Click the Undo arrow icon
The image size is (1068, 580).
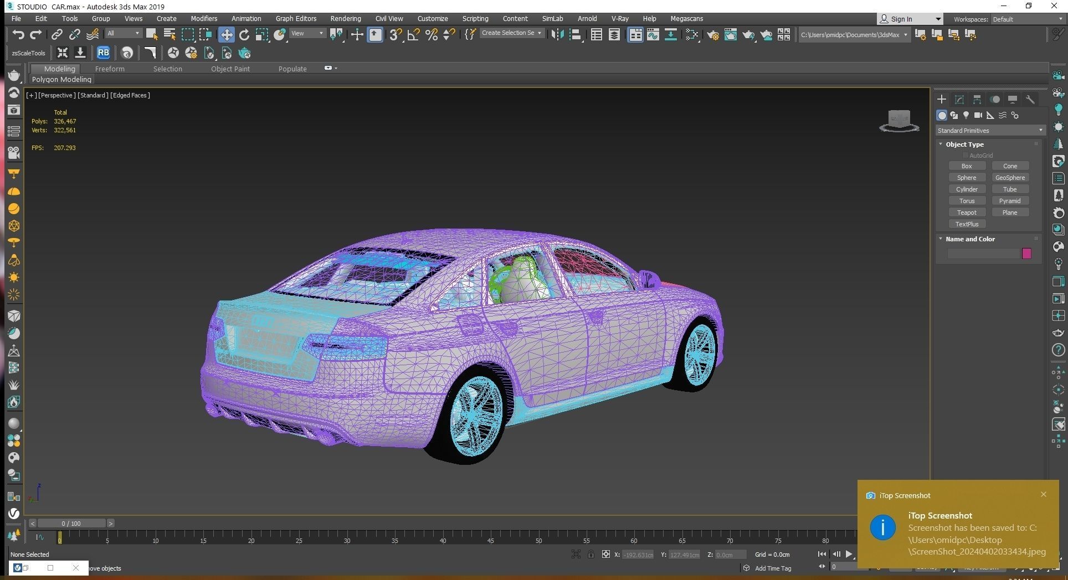pyautogui.click(x=18, y=34)
